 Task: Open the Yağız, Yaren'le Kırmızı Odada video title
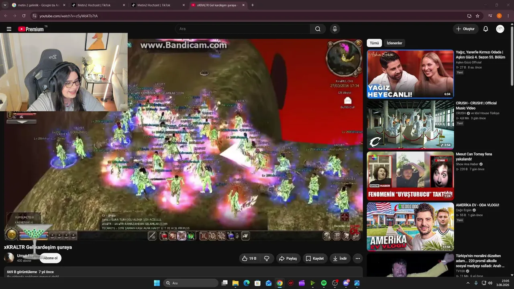480,55
